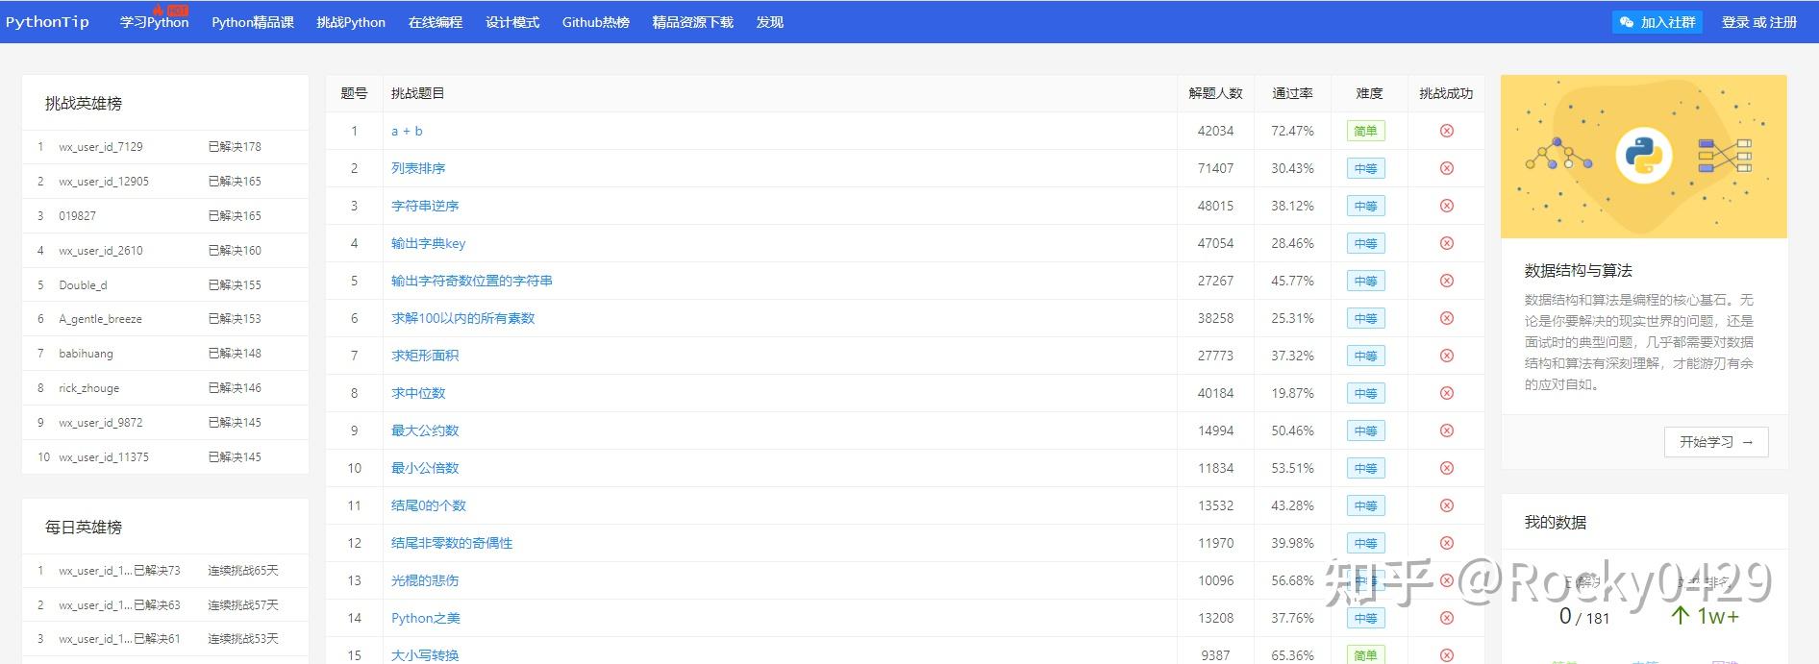The image size is (1819, 664).
Task: Click the status icon in the 求中位数 row
Action: pos(1446,393)
